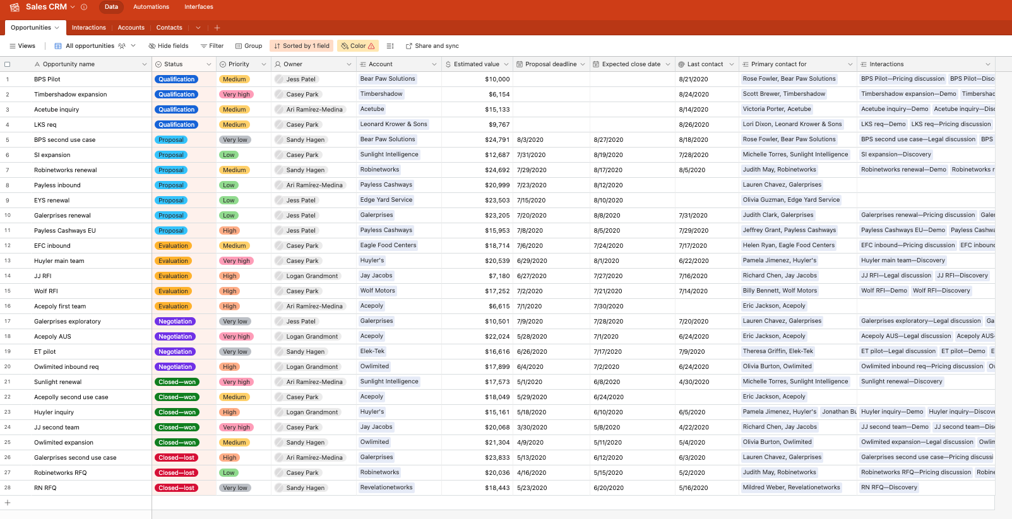This screenshot has height=519, width=1012.
Task: Click the Logan Grandmont owner for JJ RFI
Action: click(x=307, y=276)
